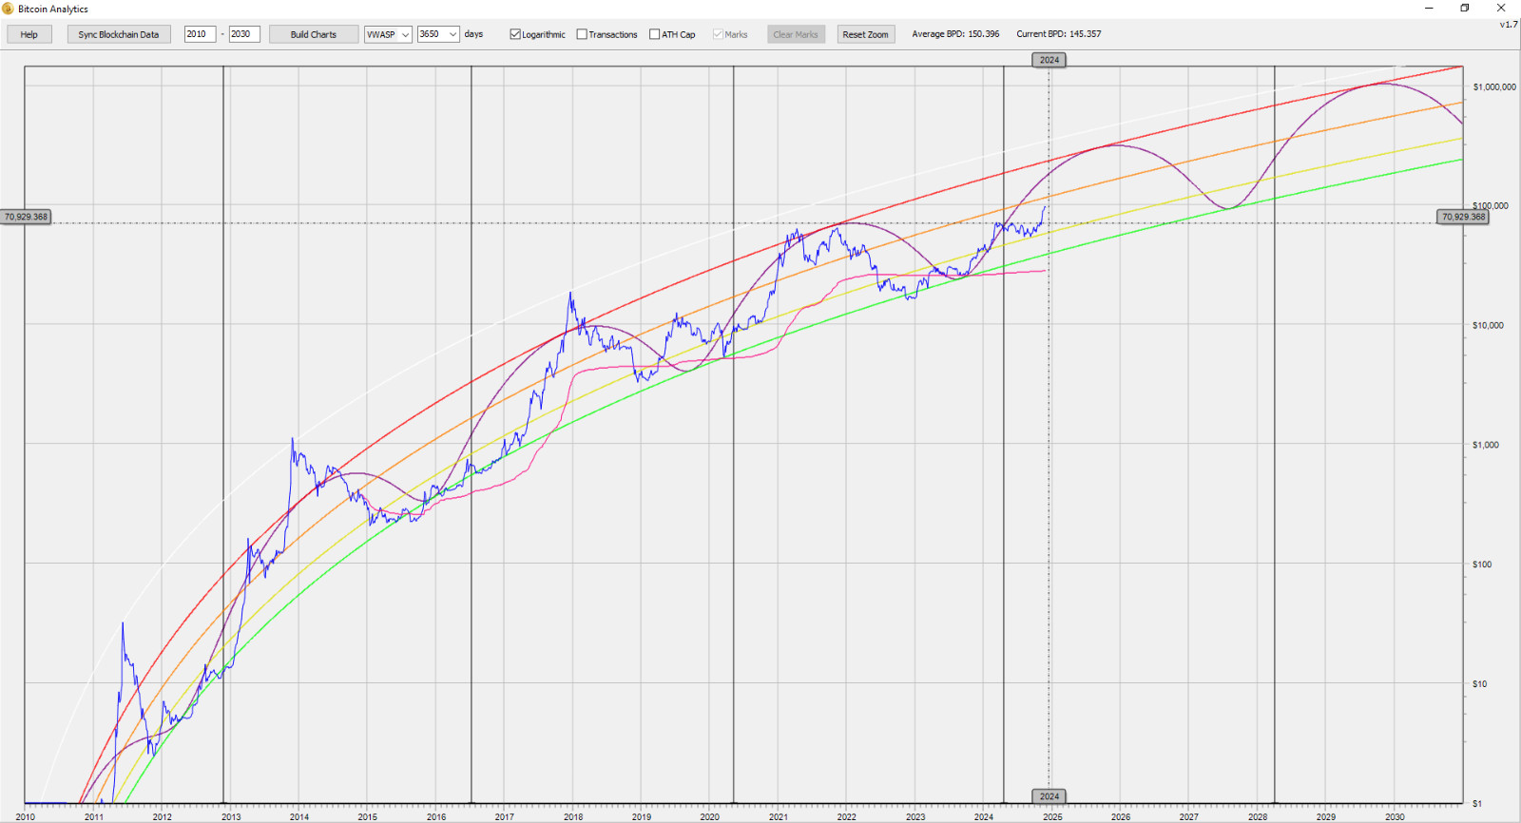Edit the end year field 2030

pos(244,34)
